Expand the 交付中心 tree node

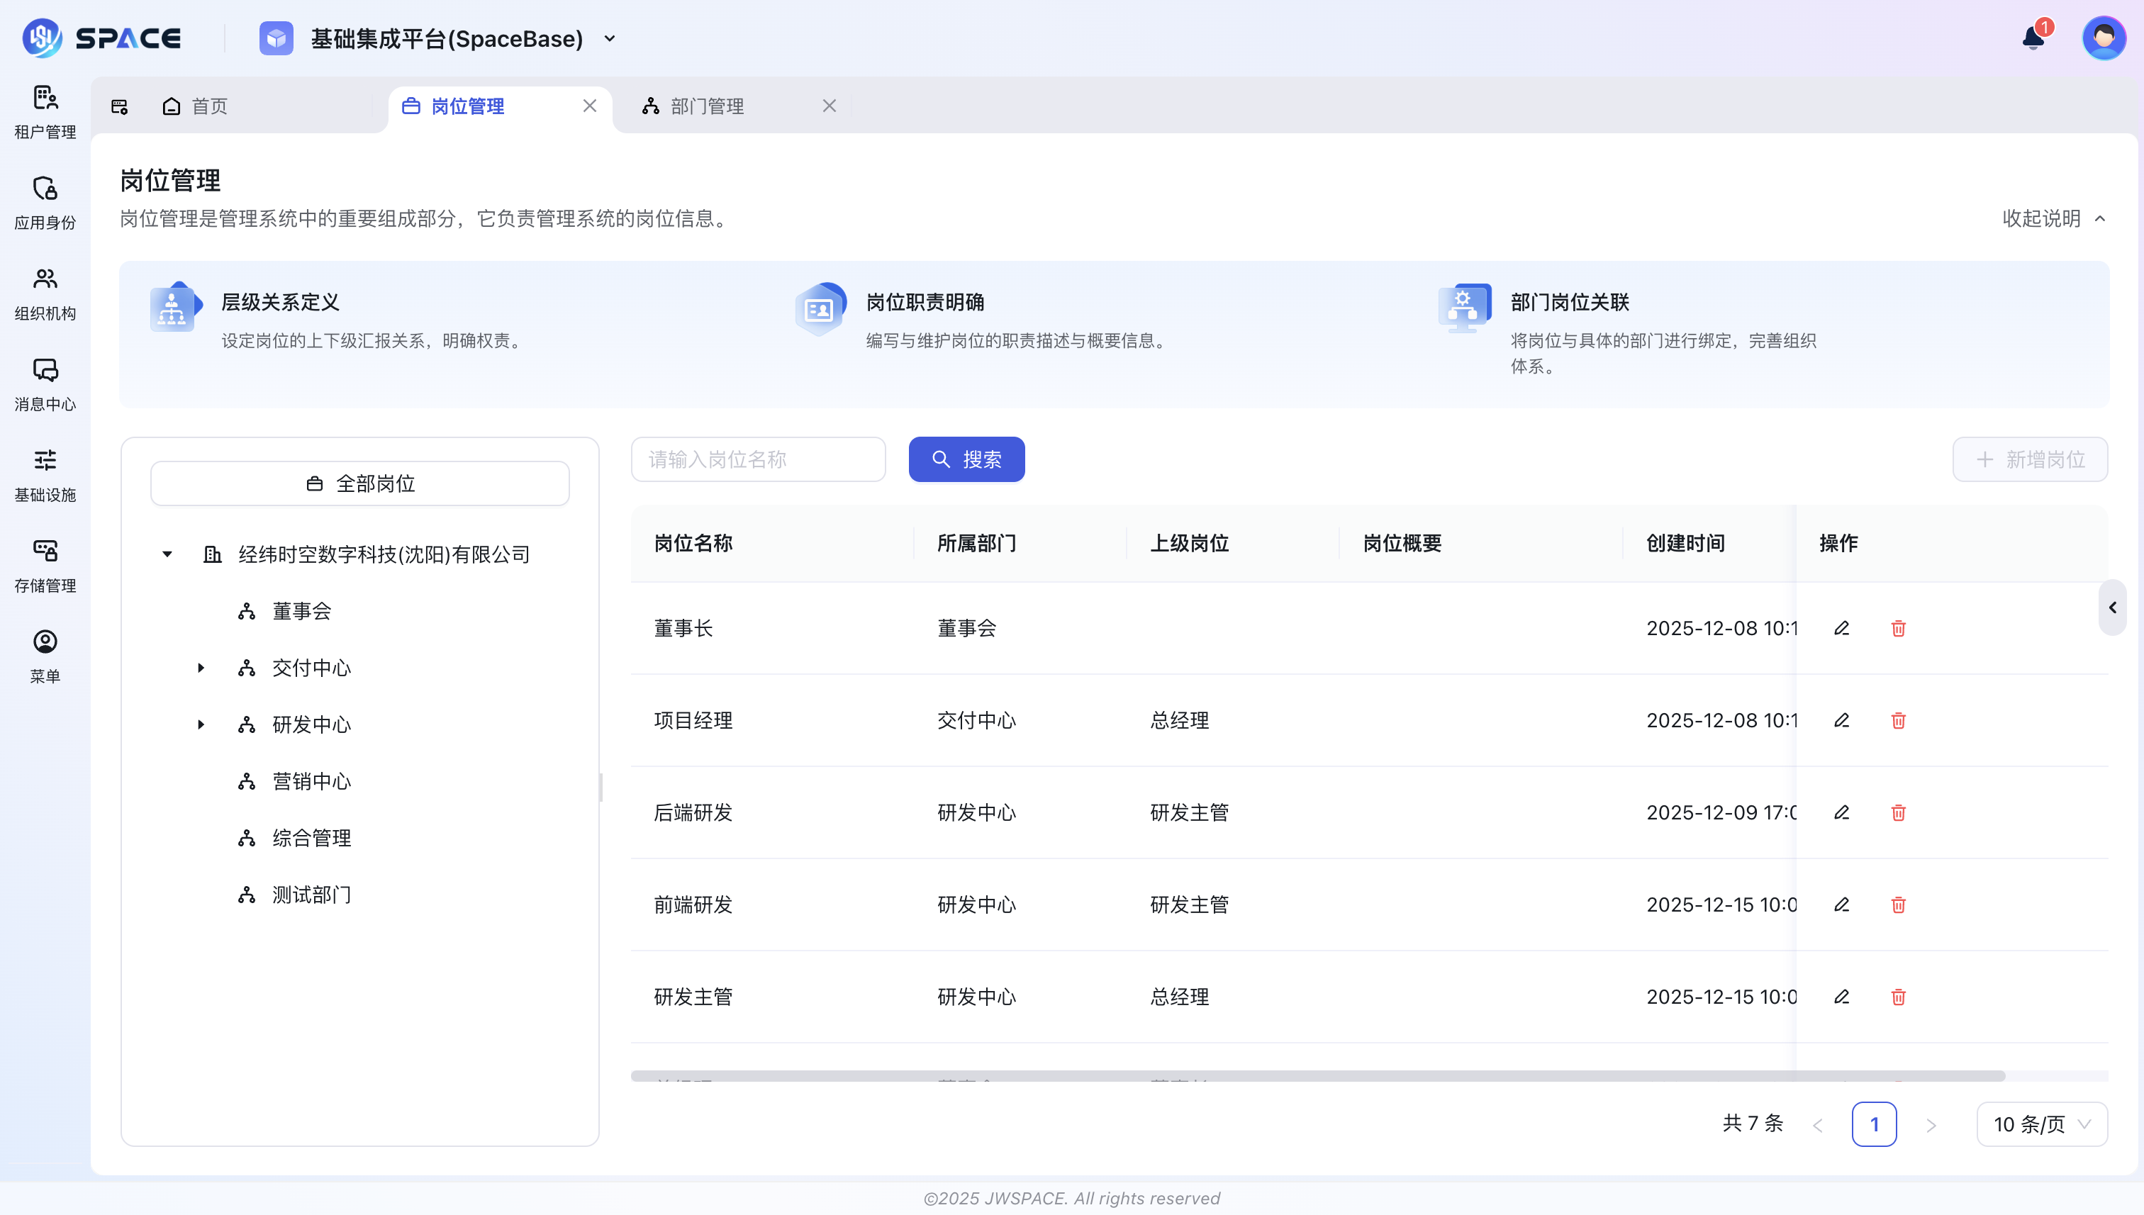click(201, 668)
